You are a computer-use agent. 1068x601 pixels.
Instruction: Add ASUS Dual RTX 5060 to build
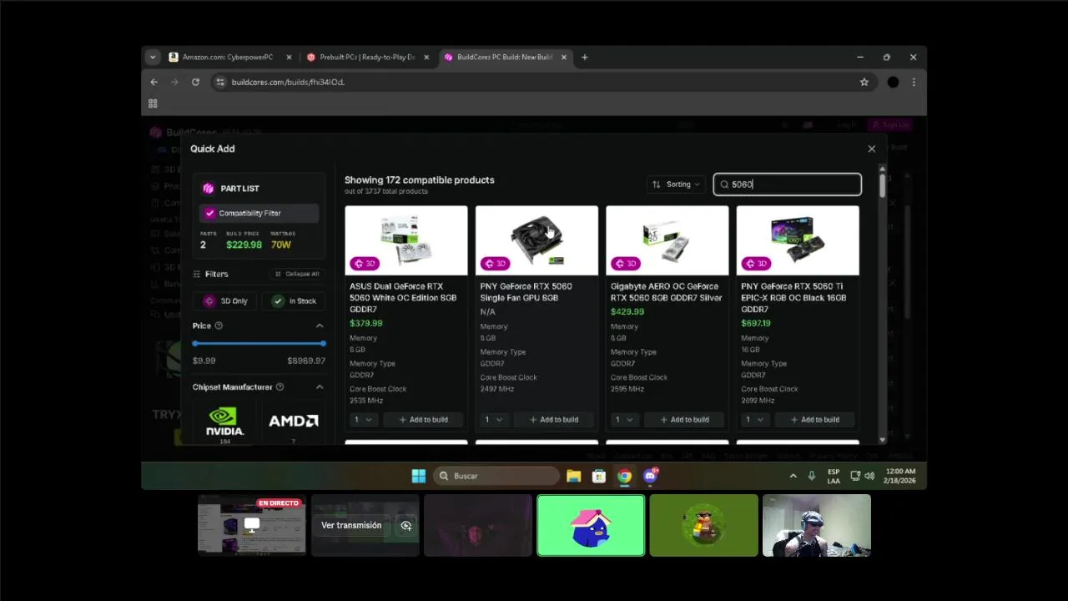pos(423,419)
